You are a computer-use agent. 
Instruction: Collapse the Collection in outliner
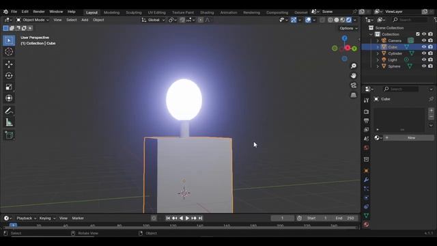tap(371, 34)
